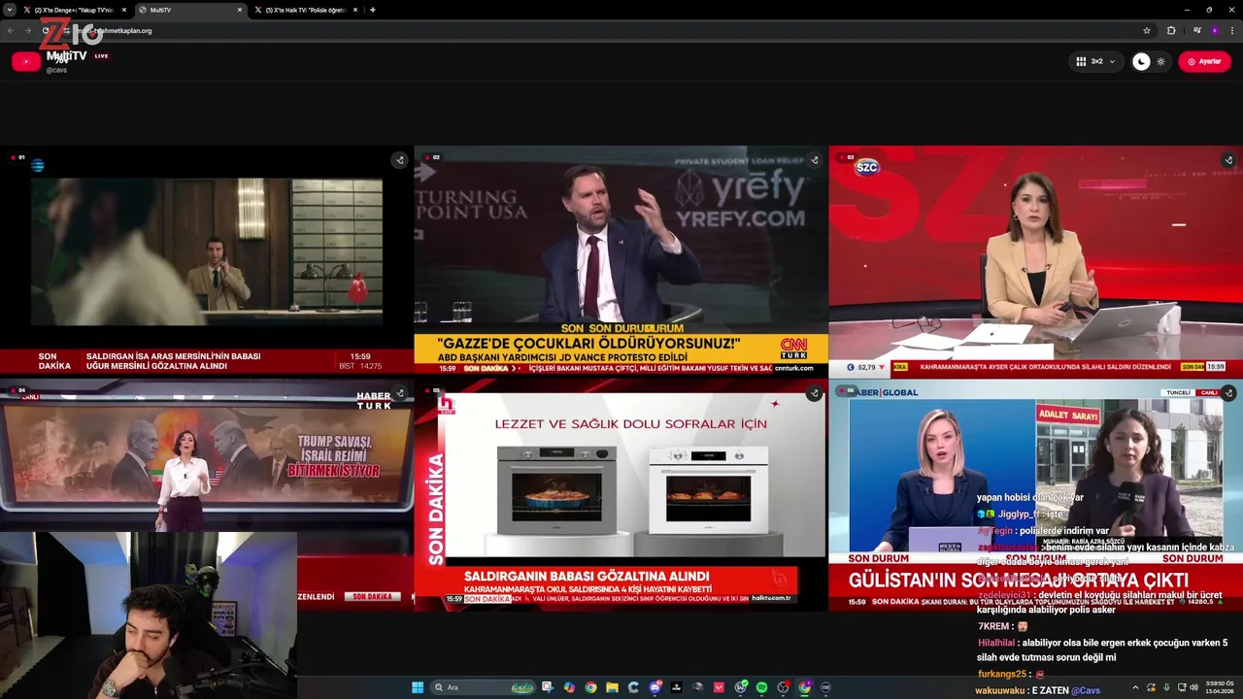Bookmark this page with star icon
The image size is (1243, 699).
pyautogui.click(x=1147, y=30)
